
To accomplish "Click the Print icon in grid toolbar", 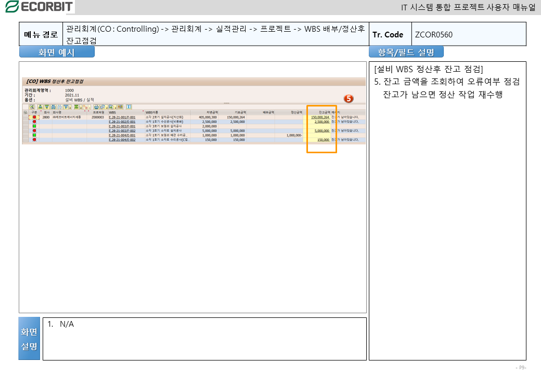I will tap(96, 106).
